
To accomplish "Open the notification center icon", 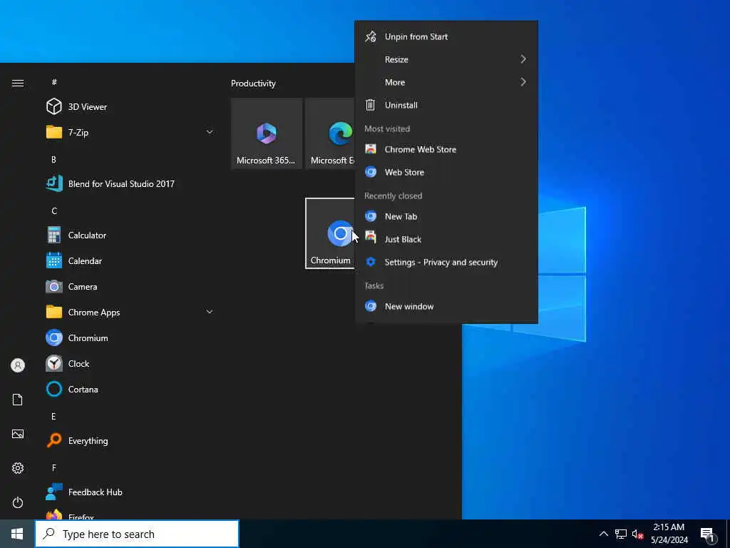I will [708, 535].
